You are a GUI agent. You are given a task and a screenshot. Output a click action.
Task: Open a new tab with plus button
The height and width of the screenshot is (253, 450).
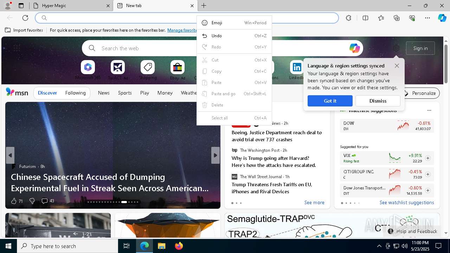[x=204, y=6]
